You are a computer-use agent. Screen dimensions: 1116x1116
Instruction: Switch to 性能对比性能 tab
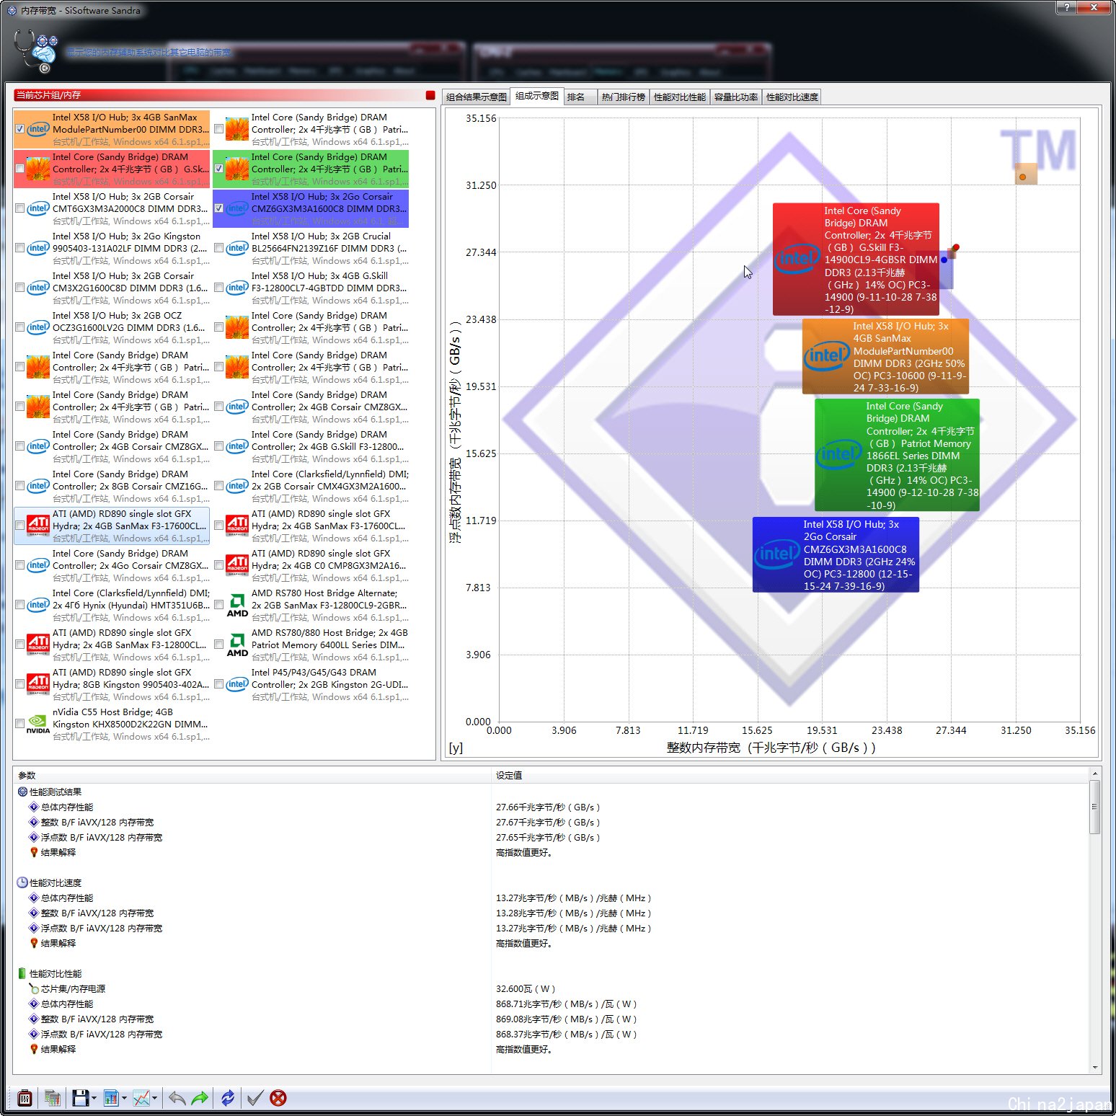[680, 97]
